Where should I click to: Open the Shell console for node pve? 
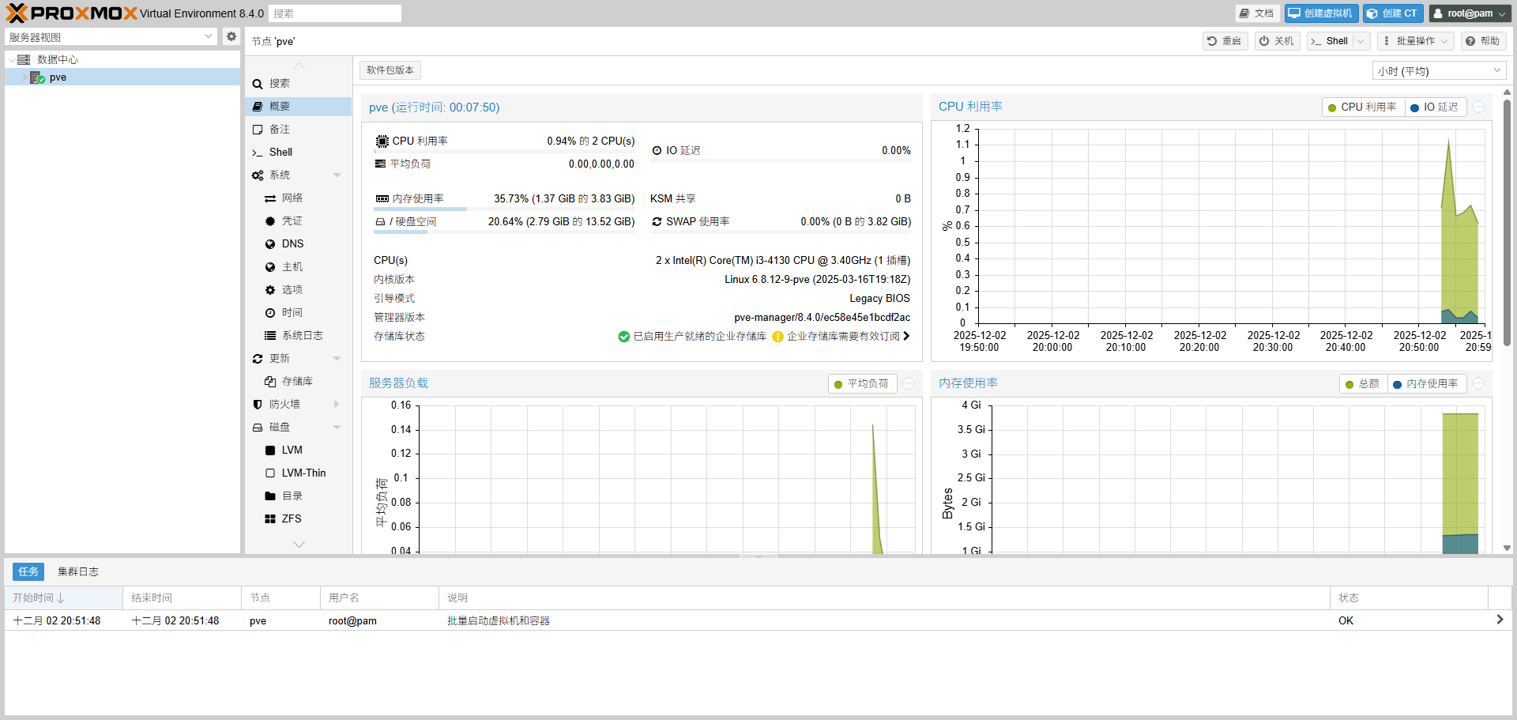tap(280, 152)
